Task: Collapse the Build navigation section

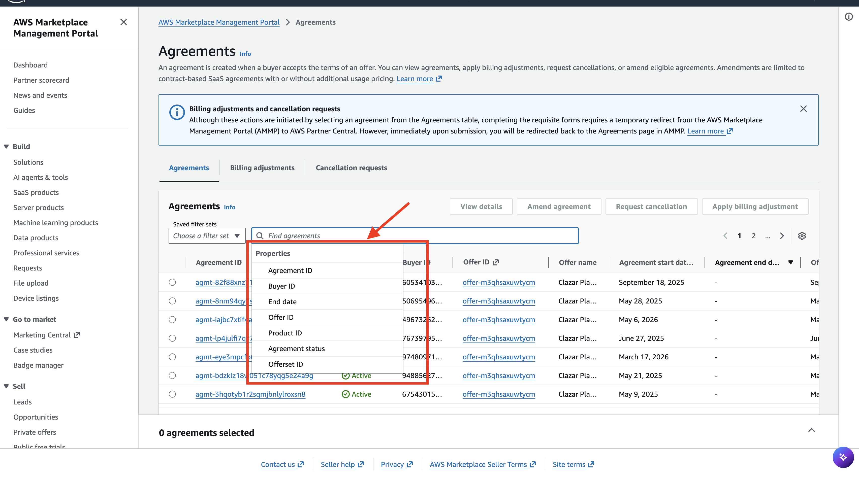Action: point(6,147)
